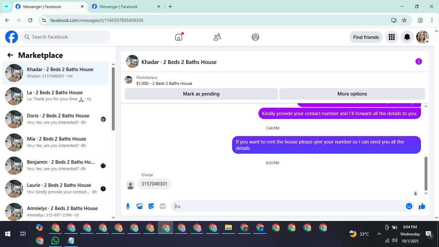Select the Khadar conversation in list
Viewport: 439px width, 247px height.
tap(56, 73)
